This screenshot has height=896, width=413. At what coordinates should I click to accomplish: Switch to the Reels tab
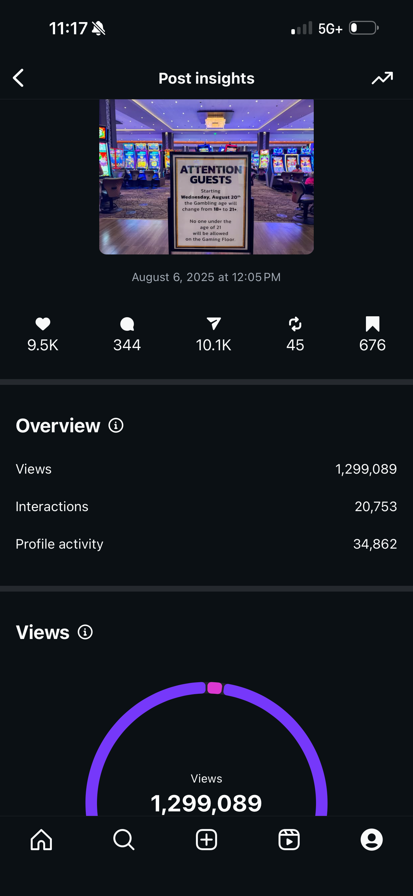pyautogui.click(x=289, y=840)
